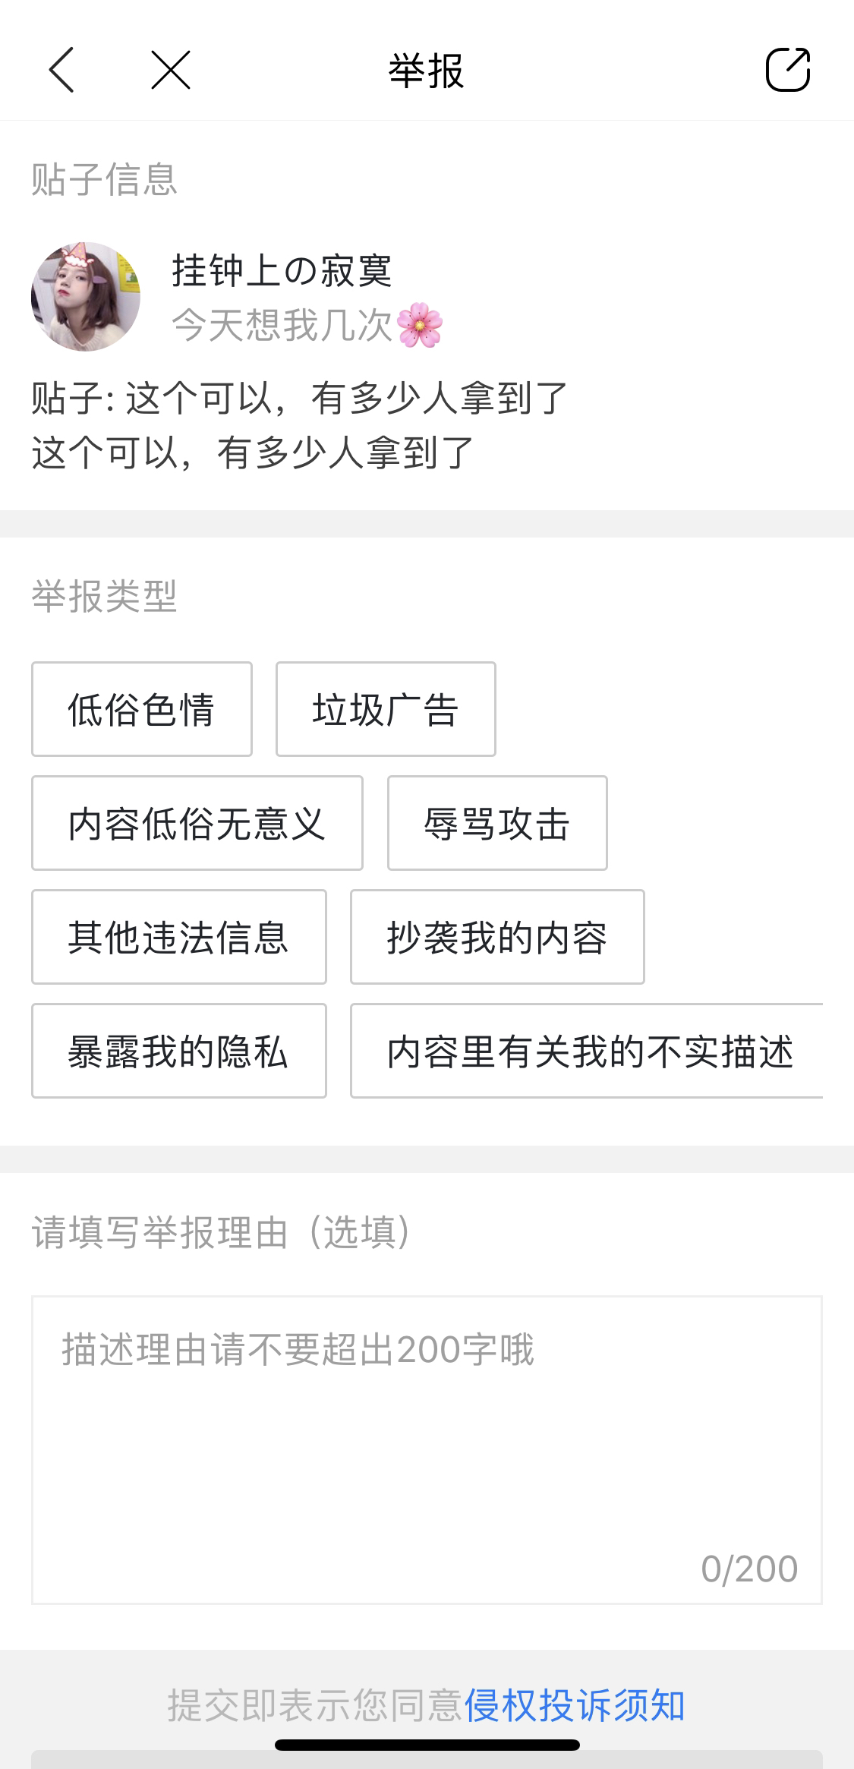The width and height of the screenshot is (854, 1769).
Task: Tap the 举报 page title
Action: tap(427, 71)
